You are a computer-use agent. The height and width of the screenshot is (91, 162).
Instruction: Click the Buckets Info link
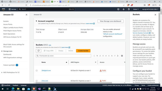click(50, 45)
